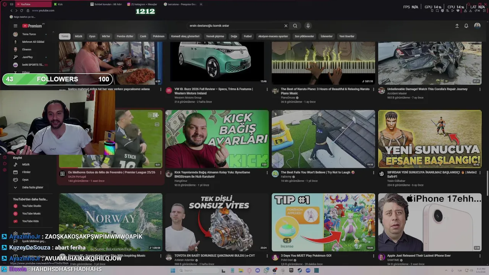Open the JarePlay subscription

28,57
